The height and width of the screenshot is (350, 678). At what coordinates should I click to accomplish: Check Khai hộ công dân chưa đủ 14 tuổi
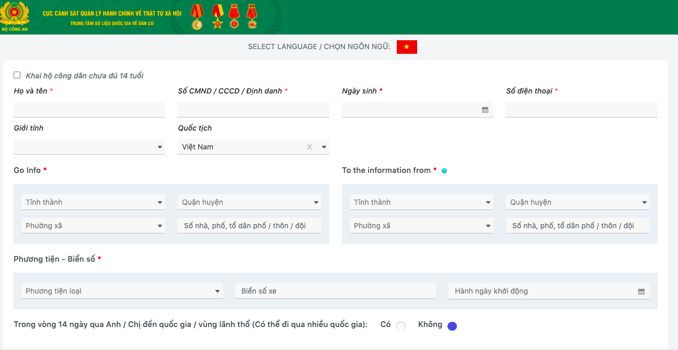point(17,75)
